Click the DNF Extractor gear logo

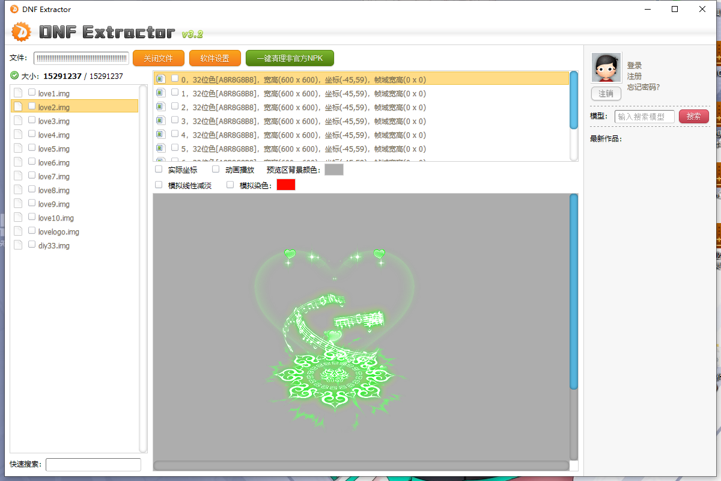point(22,32)
